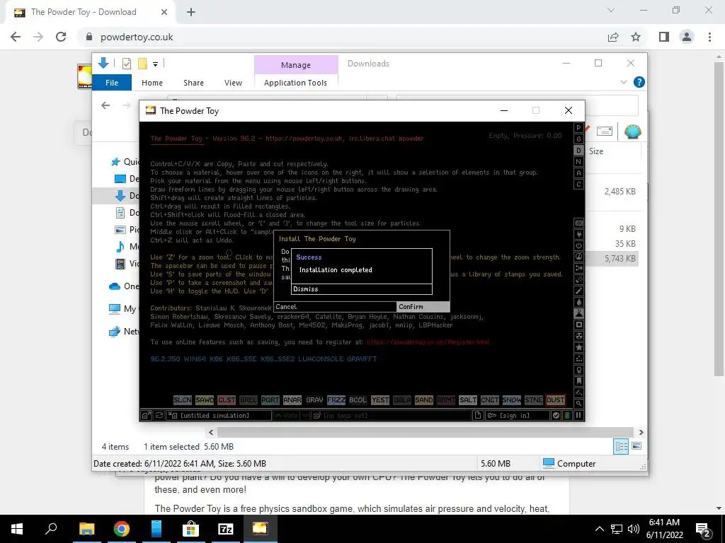Expand the Explorer ribbon chevron
Screen dimensions: 725x543
[623, 82]
